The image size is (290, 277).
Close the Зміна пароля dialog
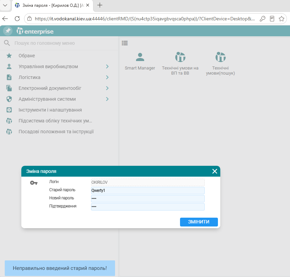[215, 171]
